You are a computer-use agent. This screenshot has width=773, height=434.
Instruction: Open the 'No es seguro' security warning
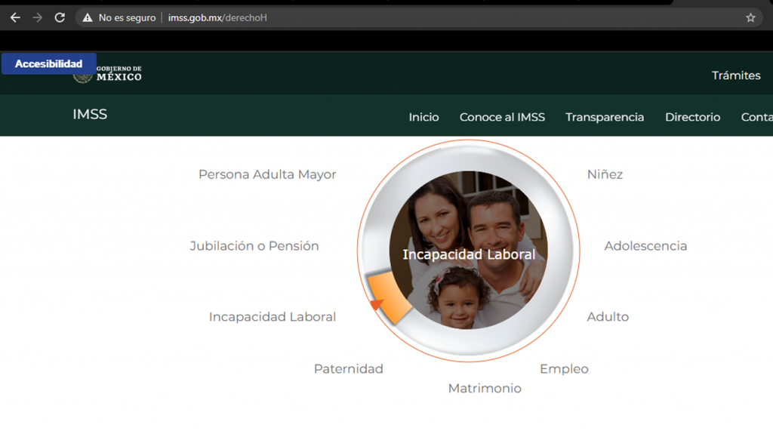coord(119,18)
